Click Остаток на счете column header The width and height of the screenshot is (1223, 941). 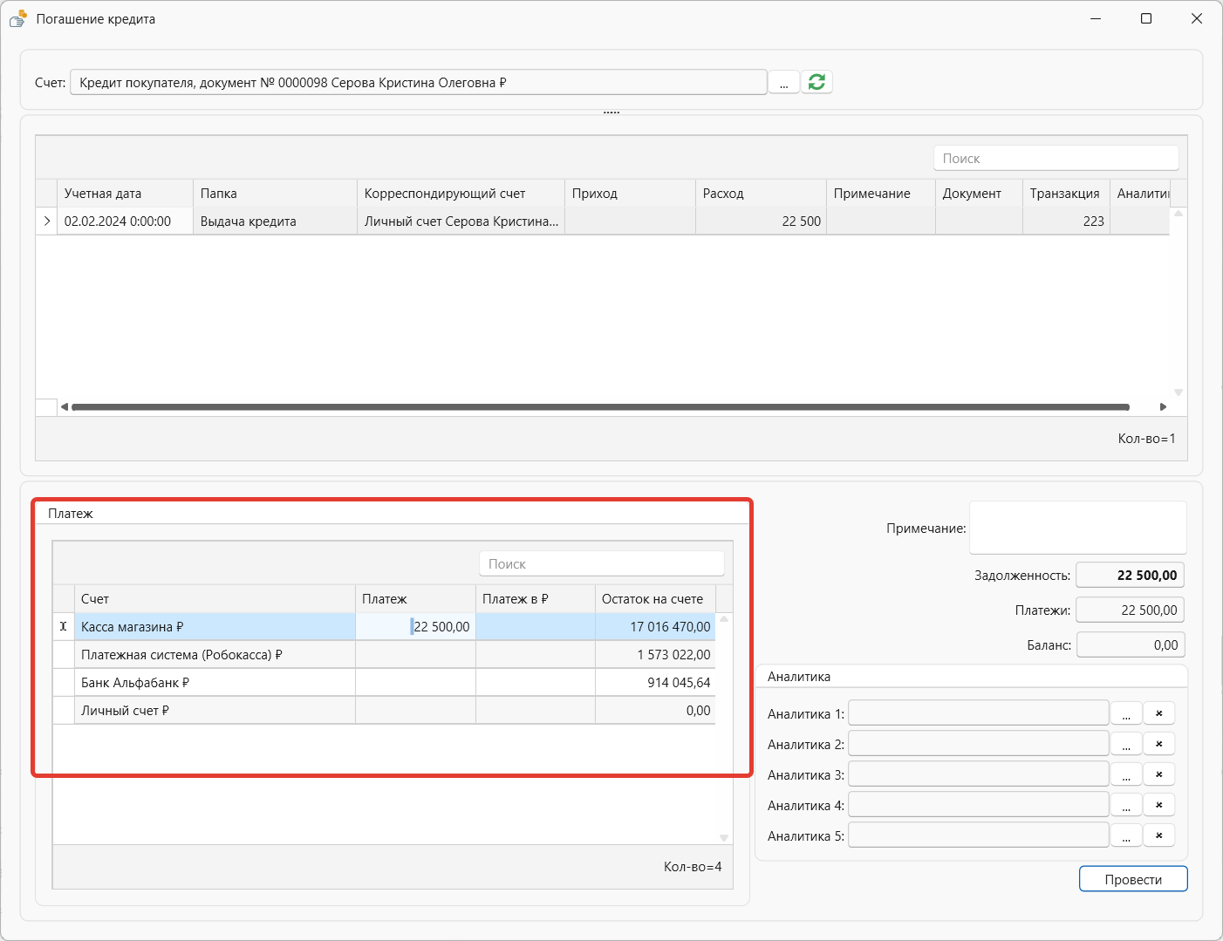pyautogui.click(x=655, y=598)
